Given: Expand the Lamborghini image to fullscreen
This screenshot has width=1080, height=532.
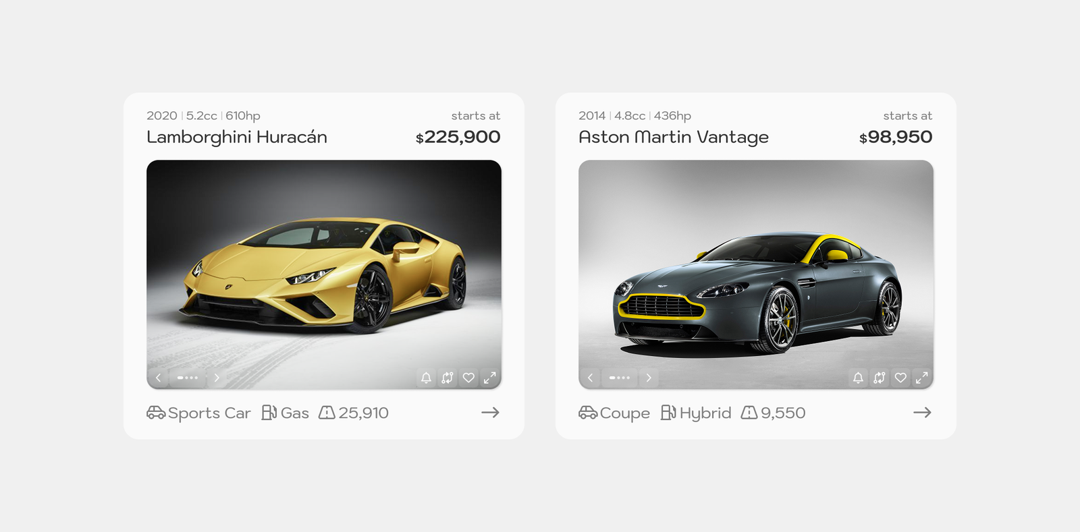Looking at the screenshot, I should [490, 378].
